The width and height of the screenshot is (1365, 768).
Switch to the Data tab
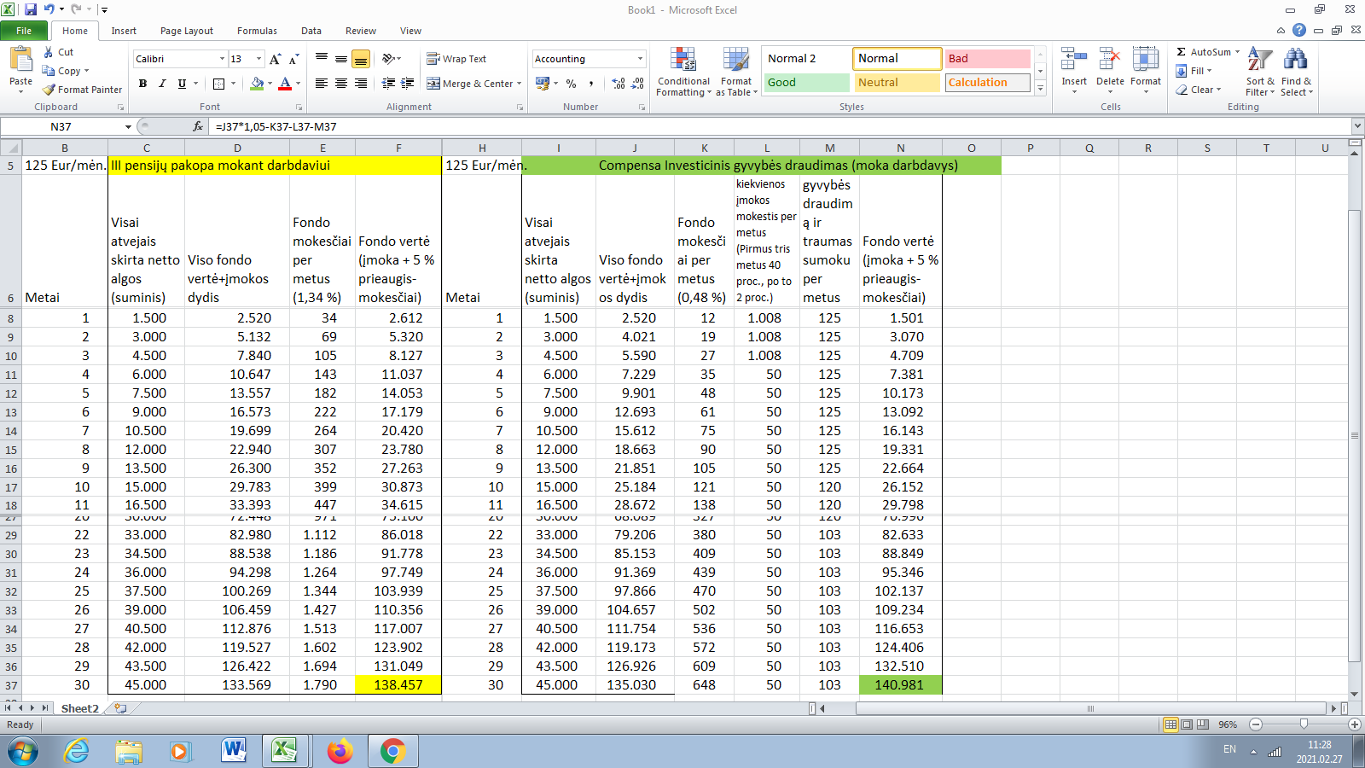[311, 31]
